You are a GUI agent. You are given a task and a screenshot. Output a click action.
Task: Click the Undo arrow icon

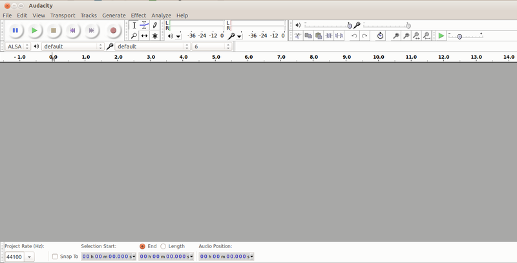354,36
